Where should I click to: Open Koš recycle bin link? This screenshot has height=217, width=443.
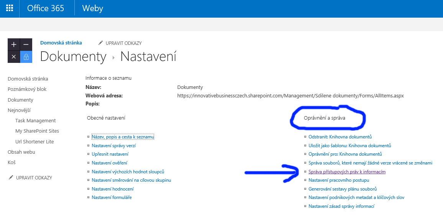point(11,163)
